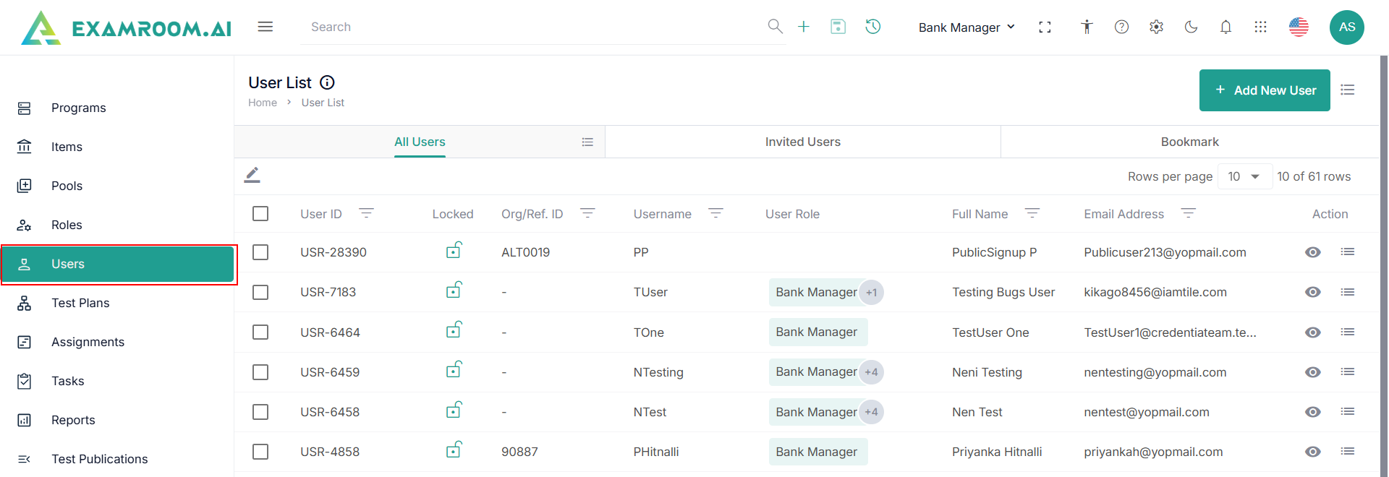Open the notifications bell

coord(1226,27)
